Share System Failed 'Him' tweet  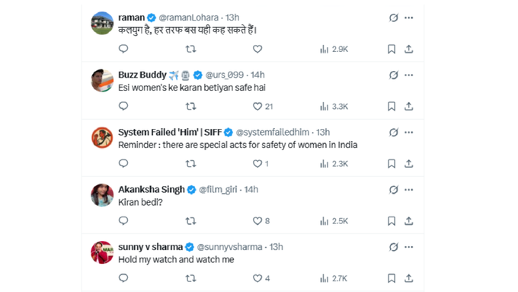408,164
